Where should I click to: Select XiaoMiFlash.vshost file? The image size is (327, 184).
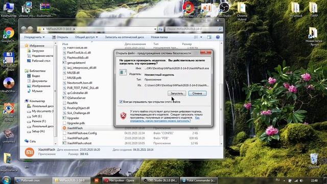tap(77, 143)
